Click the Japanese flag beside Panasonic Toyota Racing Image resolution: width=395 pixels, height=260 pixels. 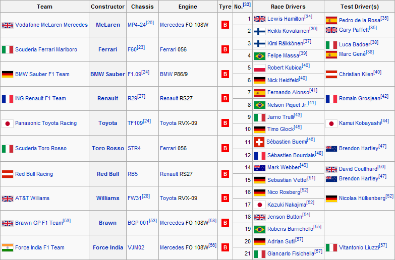click(x=8, y=123)
